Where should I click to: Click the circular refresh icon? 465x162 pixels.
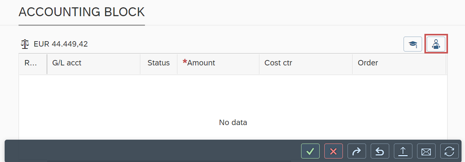449,151
